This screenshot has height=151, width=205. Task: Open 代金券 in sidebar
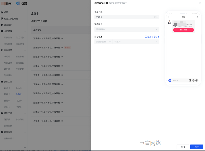coord(19,107)
